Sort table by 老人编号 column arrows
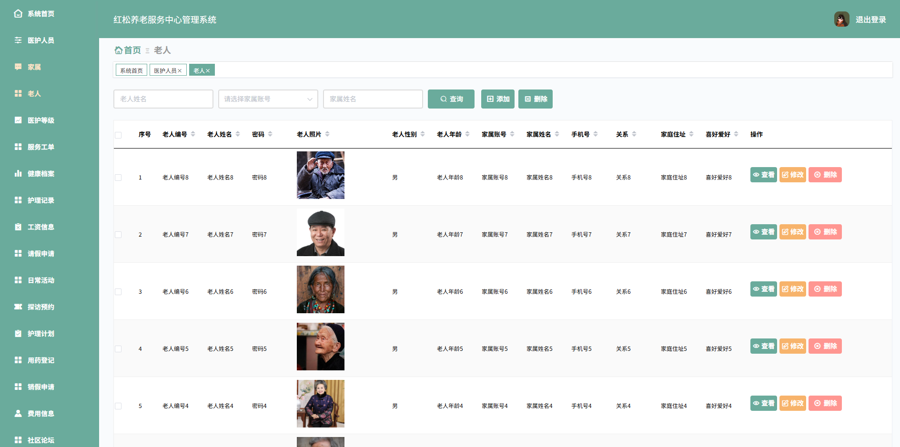 click(x=193, y=134)
